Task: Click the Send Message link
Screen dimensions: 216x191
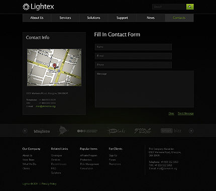Action: pos(186,114)
